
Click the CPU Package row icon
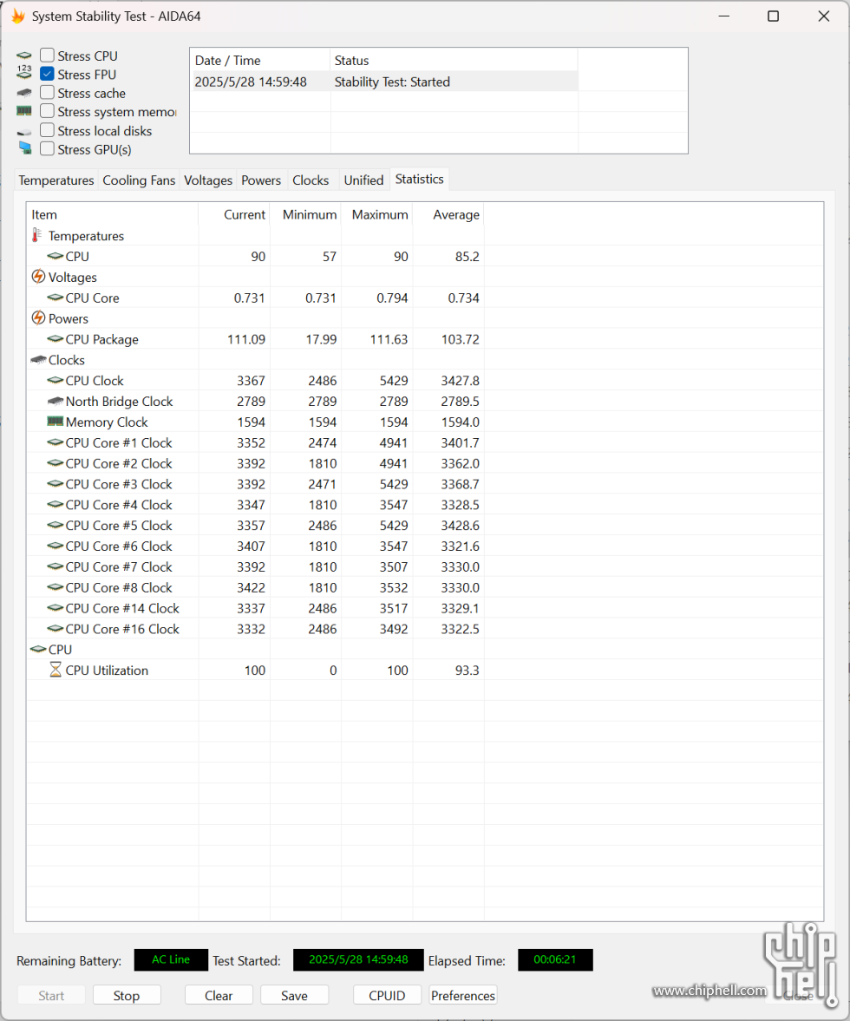point(56,338)
